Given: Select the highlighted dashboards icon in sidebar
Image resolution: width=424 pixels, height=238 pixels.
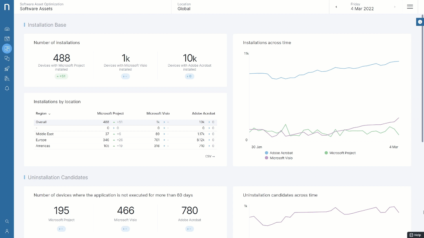Looking at the screenshot, I should pyautogui.click(x=7, y=49).
